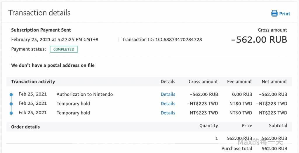Click the Print text link
Screen dimensions: 299x153
pos(285,14)
